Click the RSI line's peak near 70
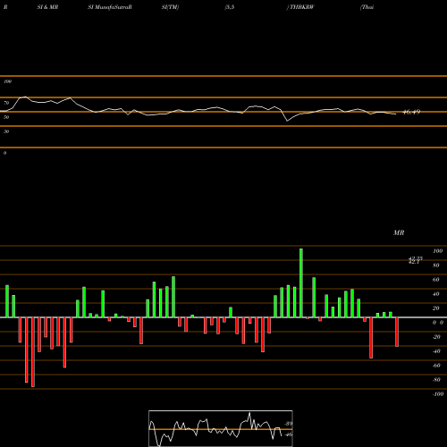The height and width of the screenshot is (447, 447). coord(25,97)
